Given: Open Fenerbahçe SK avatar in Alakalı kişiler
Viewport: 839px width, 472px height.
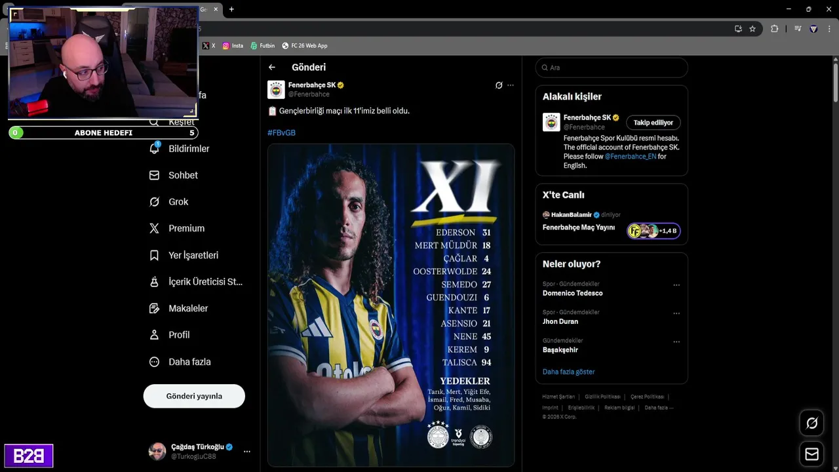Looking at the screenshot, I should click(x=551, y=122).
